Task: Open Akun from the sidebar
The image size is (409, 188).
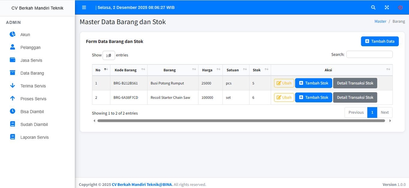Action: coord(25,34)
